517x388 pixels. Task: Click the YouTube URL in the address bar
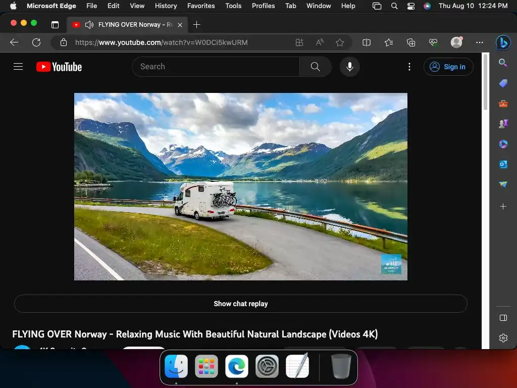coord(161,42)
